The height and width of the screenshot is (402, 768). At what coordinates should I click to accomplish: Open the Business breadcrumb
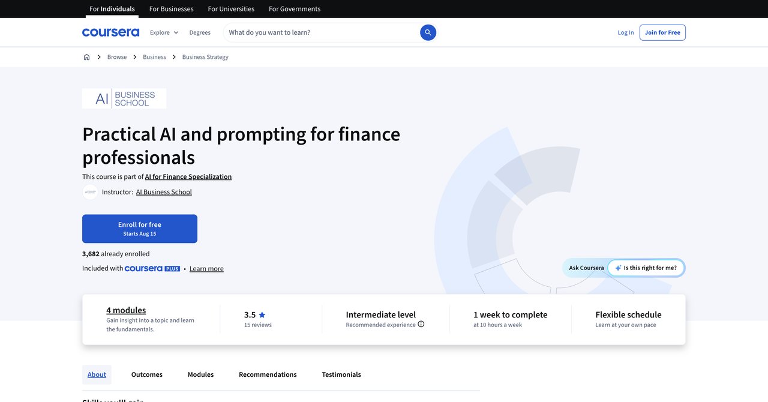coord(154,57)
